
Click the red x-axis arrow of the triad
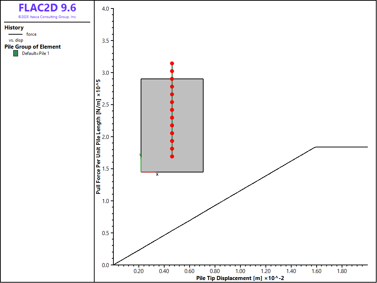click(148, 172)
